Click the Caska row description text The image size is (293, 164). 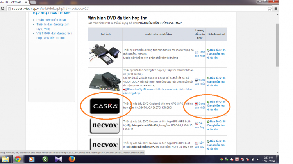point(158,106)
